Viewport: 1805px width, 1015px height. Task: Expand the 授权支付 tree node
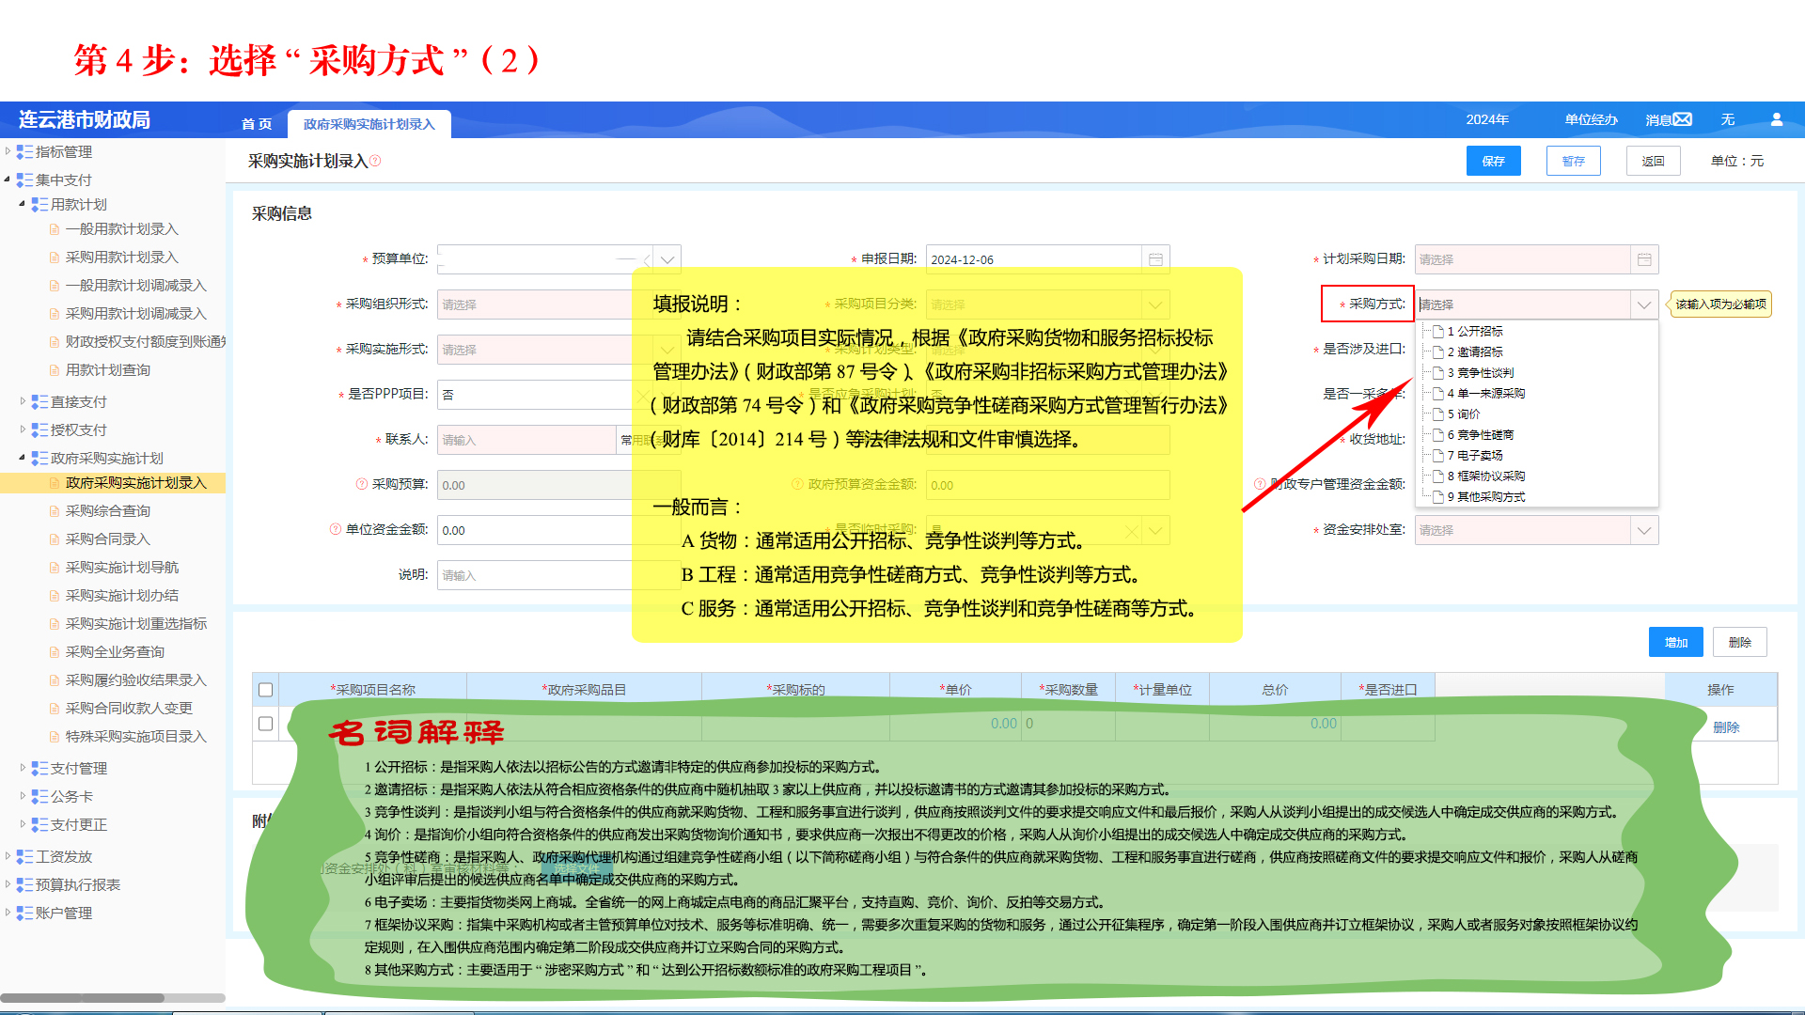23,429
